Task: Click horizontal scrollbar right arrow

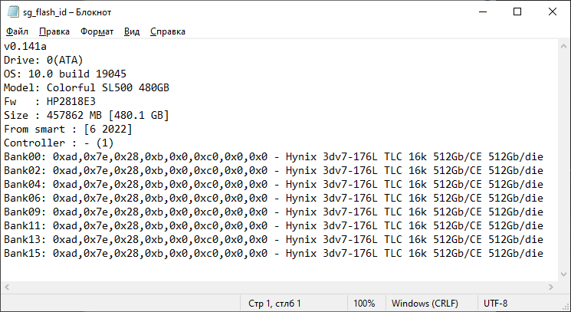Action: (551, 287)
